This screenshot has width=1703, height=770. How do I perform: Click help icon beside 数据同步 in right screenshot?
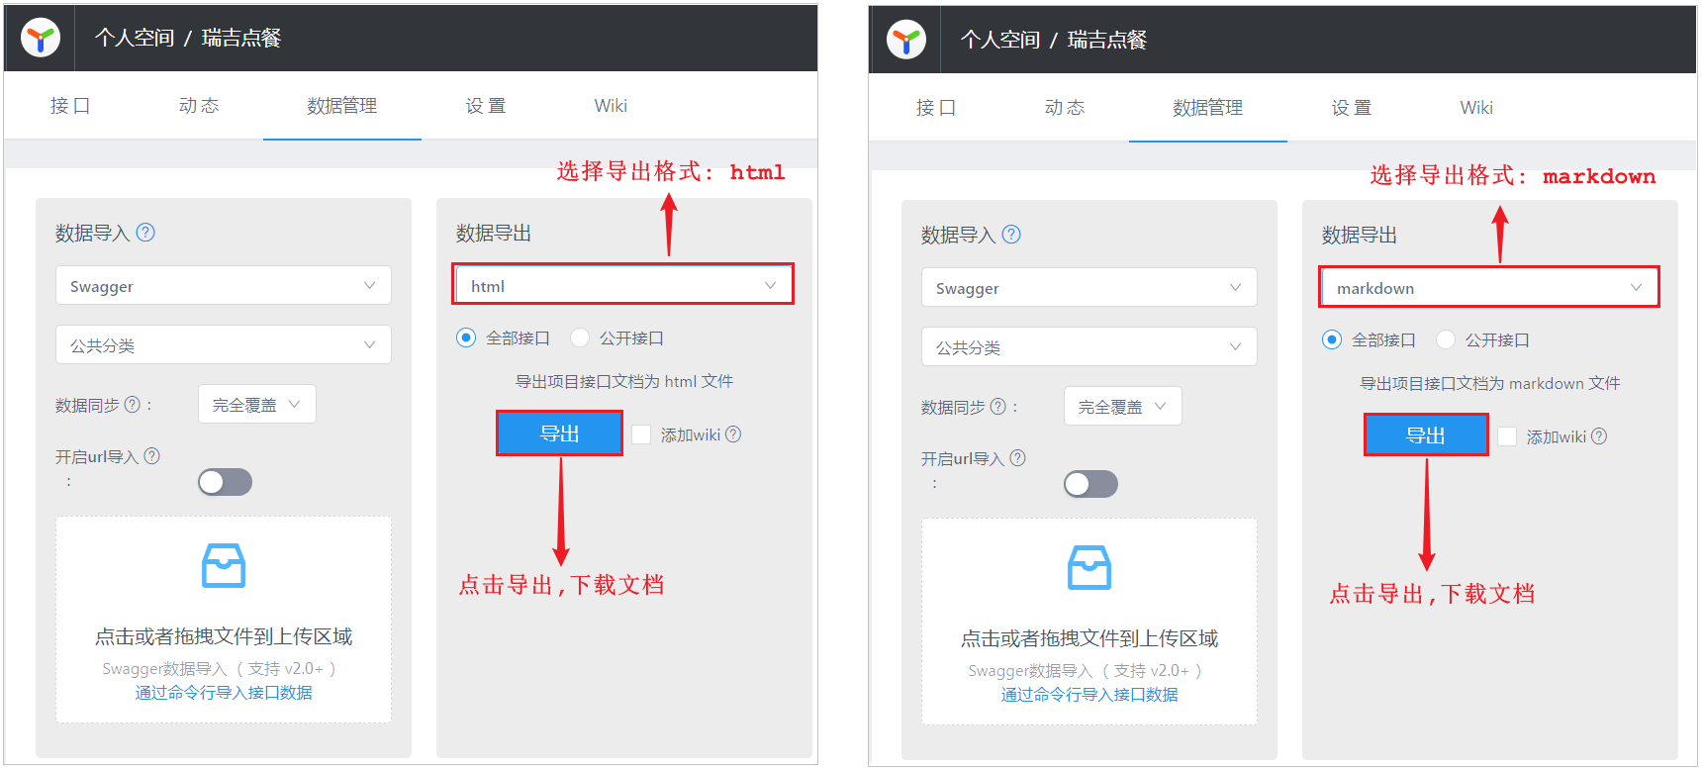pos(997,407)
